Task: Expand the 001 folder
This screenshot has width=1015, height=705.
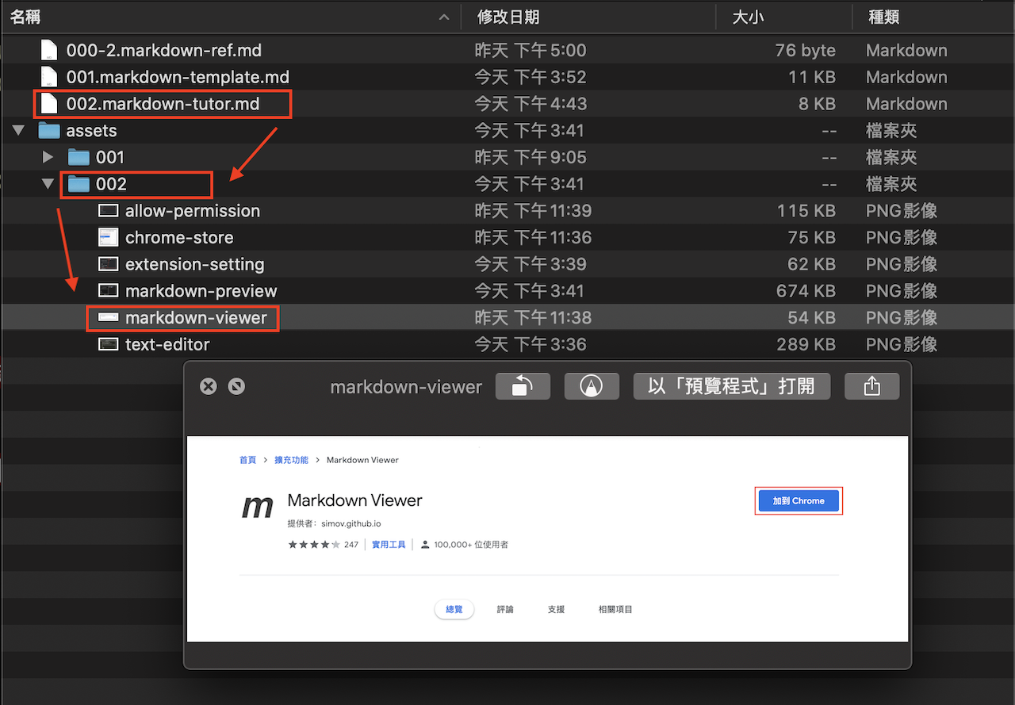Action: point(48,157)
